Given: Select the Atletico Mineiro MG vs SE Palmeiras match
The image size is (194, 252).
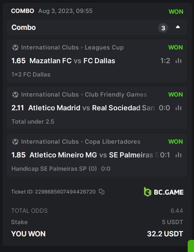Looking at the screenshot, I should (94, 155).
